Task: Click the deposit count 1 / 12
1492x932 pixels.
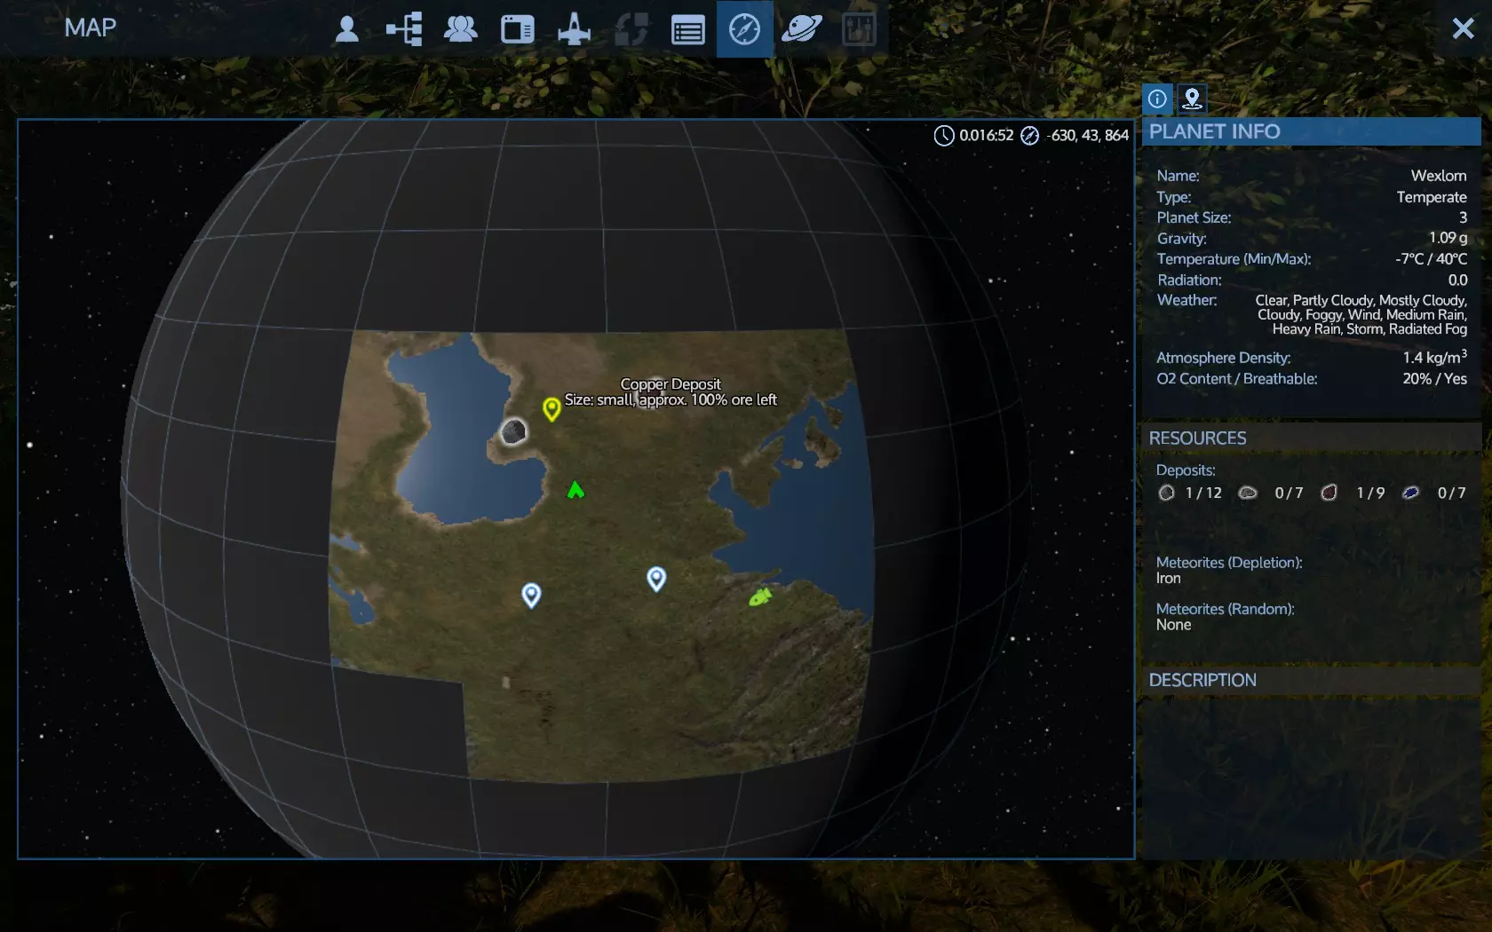Action: tap(1203, 493)
